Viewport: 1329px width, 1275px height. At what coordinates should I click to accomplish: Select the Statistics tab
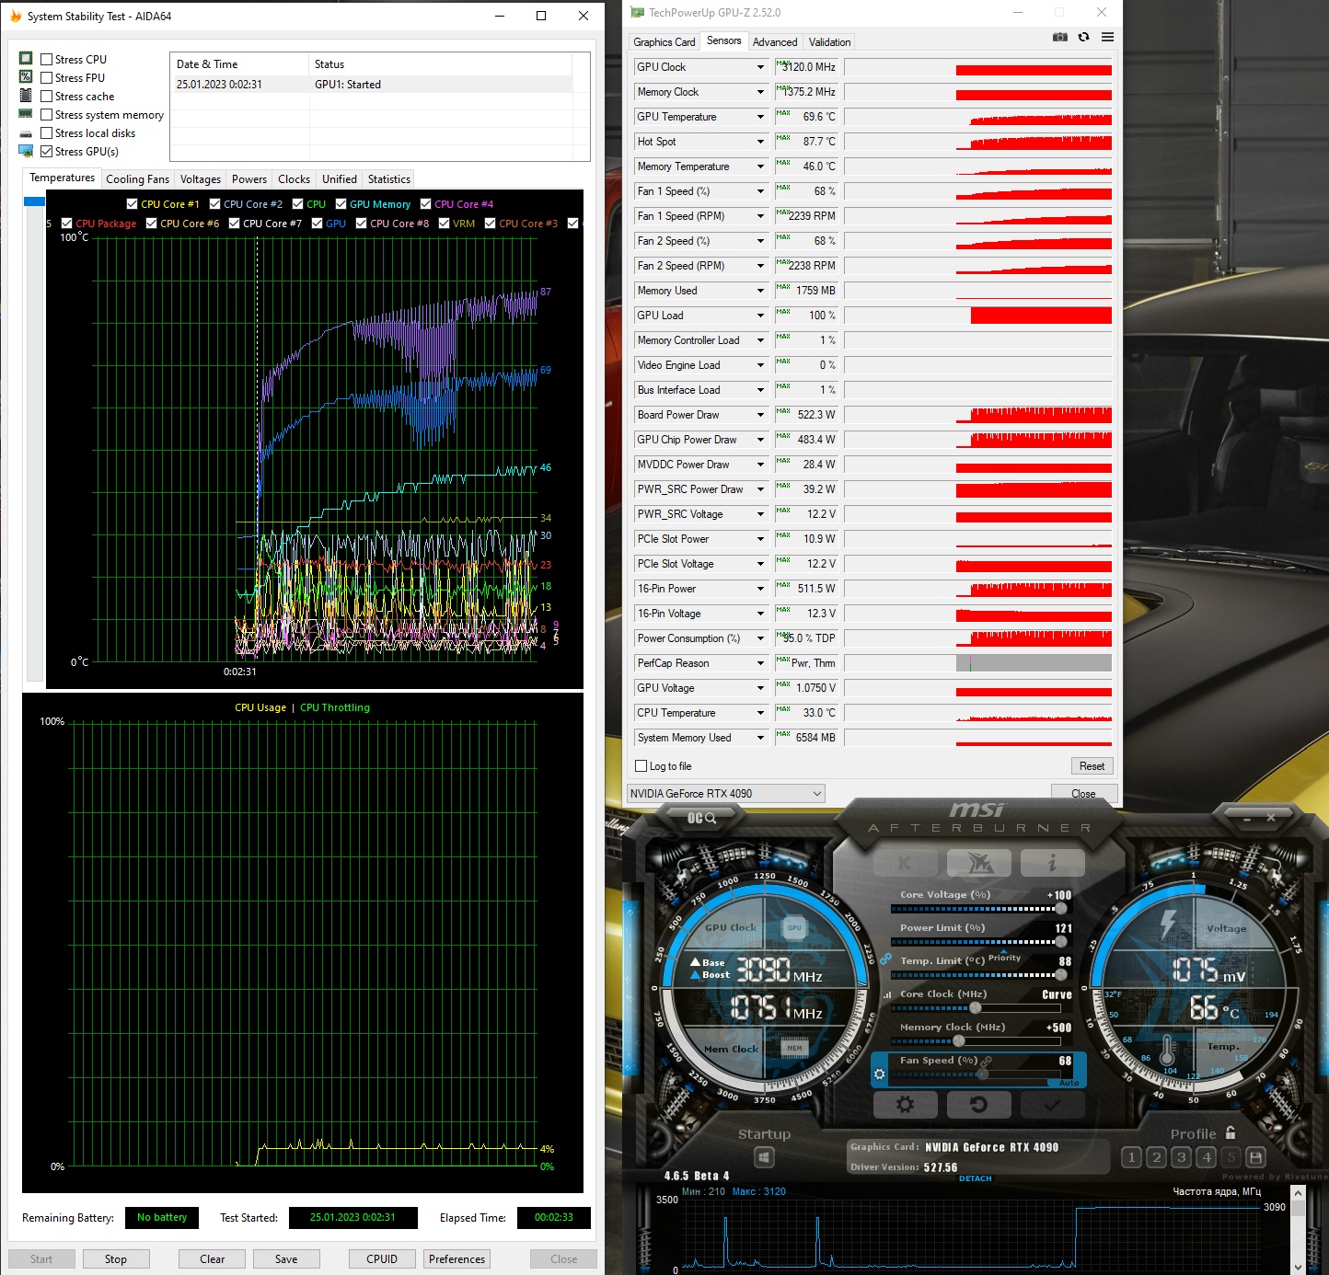389,179
